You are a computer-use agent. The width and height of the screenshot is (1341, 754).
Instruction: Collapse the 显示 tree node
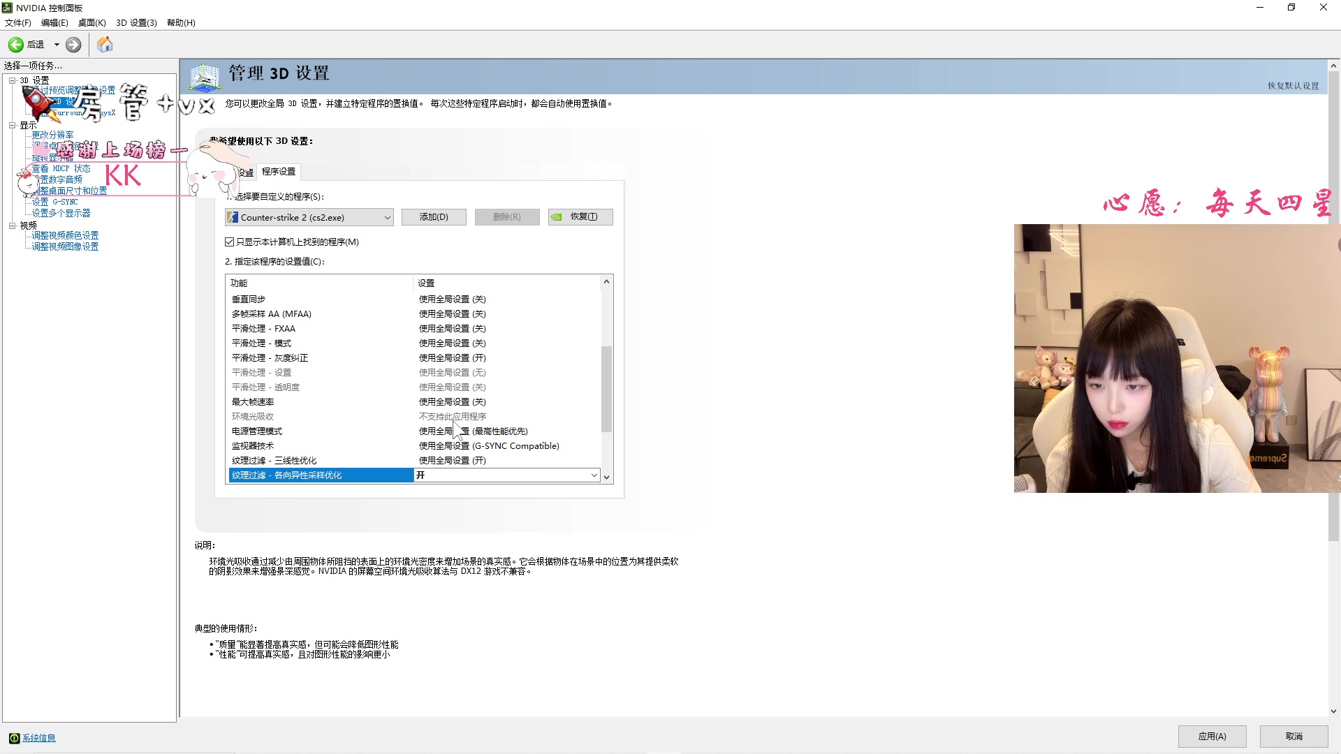click(x=12, y=126)
